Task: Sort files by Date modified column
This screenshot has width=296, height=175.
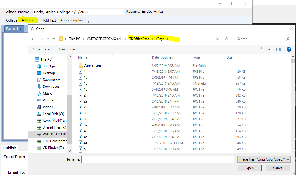Action: coord(162,57)
